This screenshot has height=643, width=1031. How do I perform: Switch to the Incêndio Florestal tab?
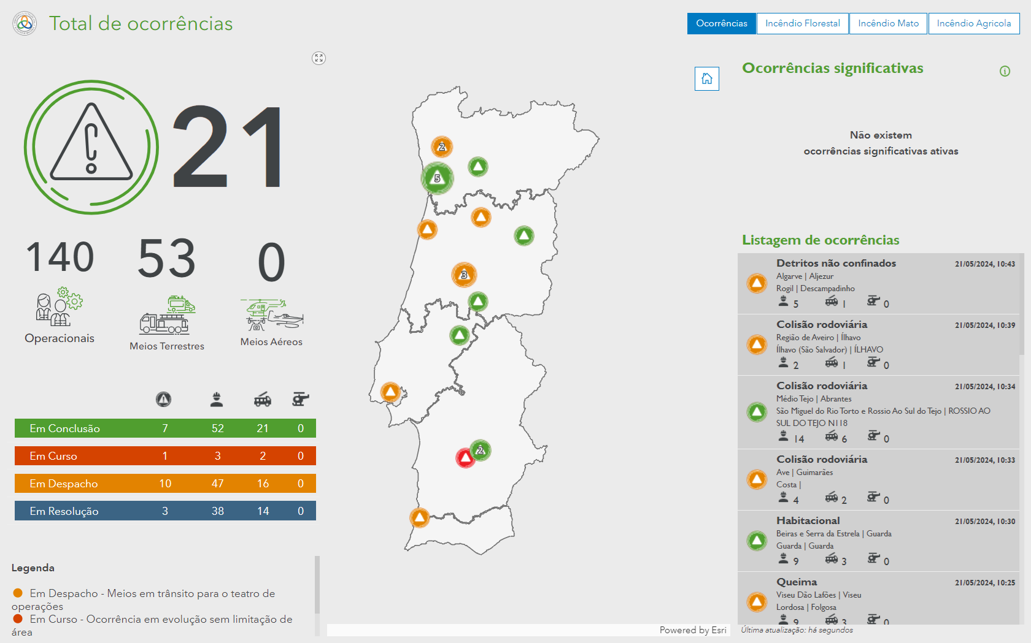[802, 23]
